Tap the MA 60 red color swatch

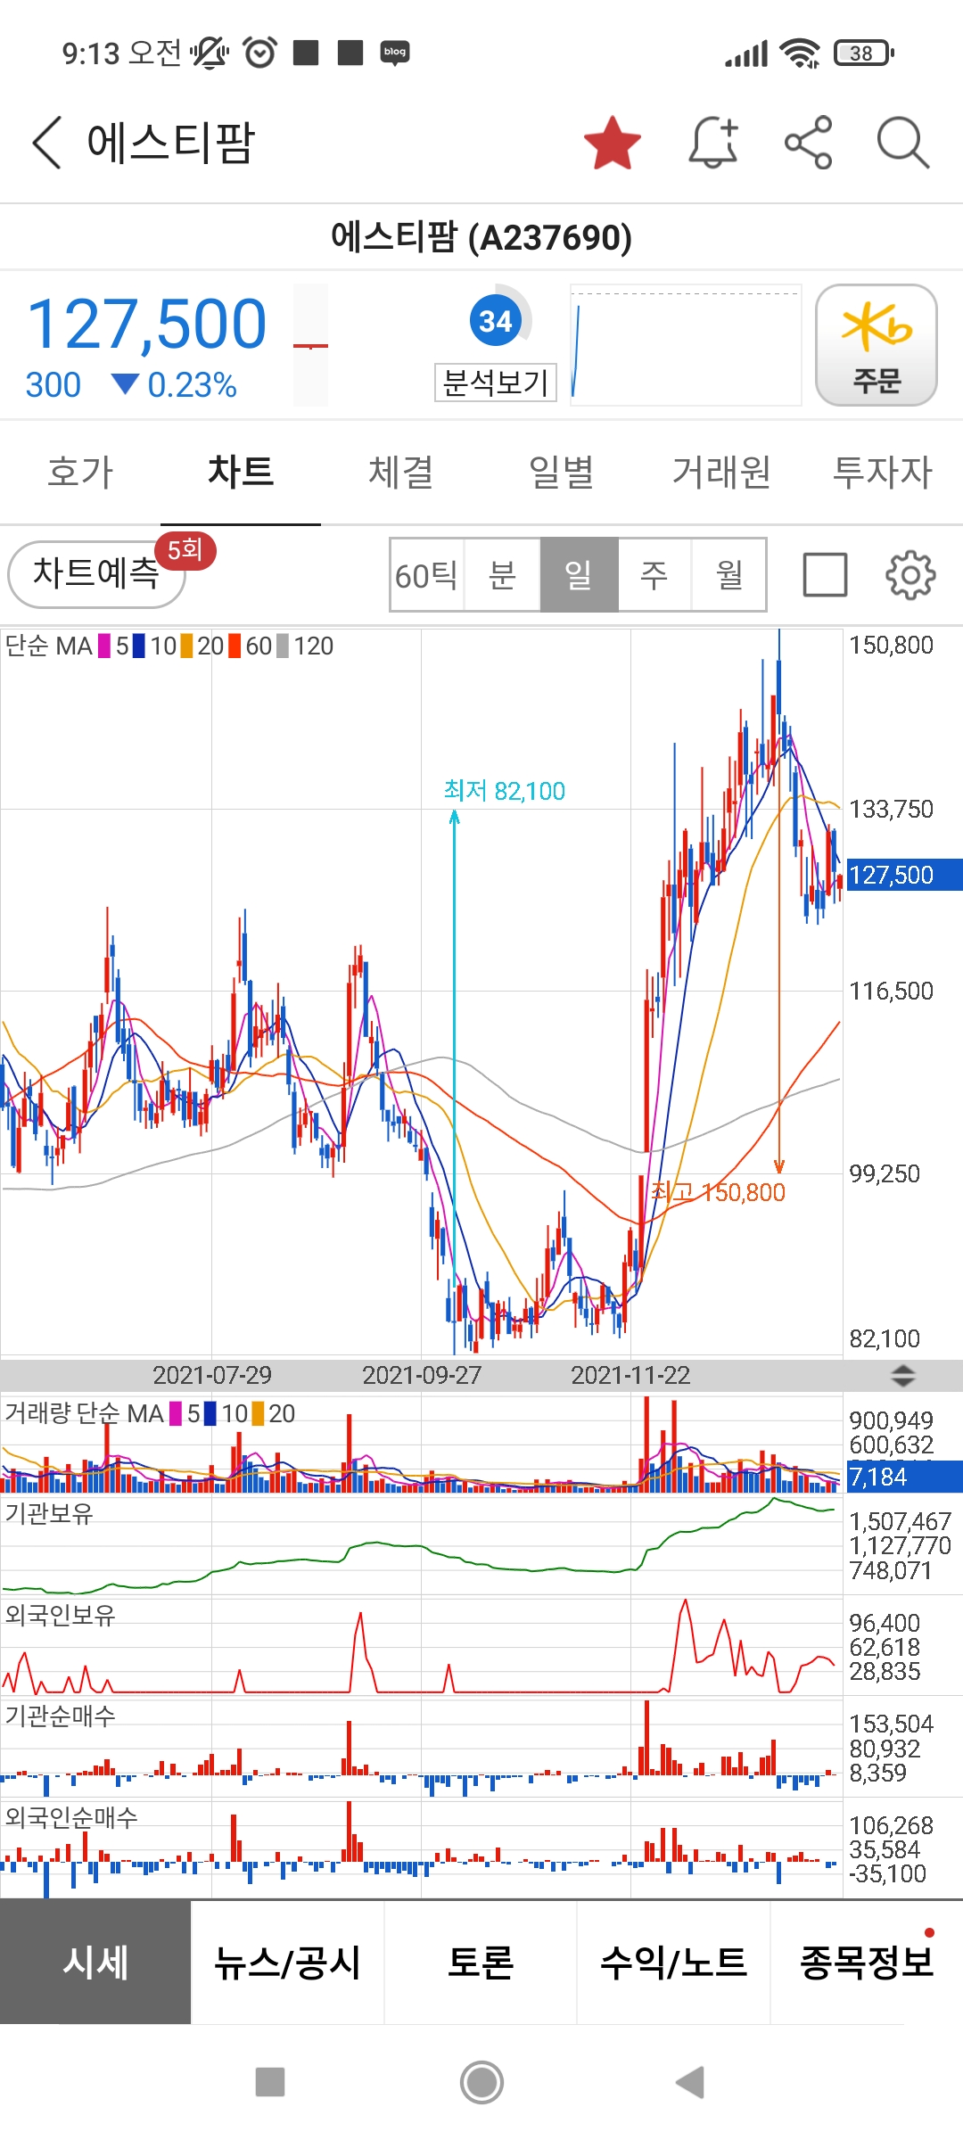(x=235, y=646)
